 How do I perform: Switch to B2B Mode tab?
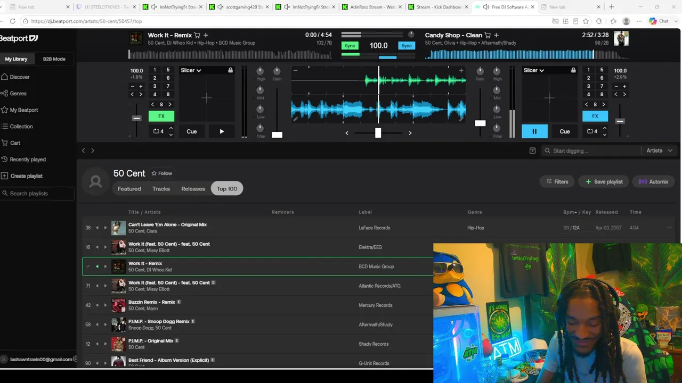tap(54, 59)
